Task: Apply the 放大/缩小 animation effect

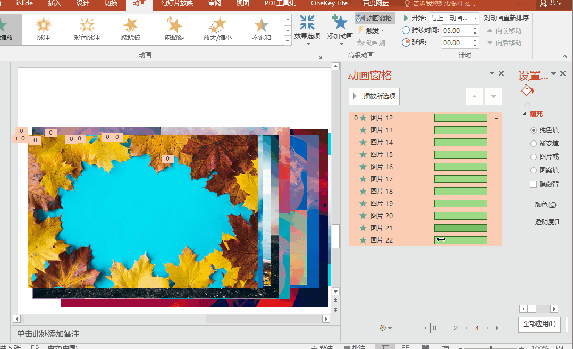Action: [217, 29]
